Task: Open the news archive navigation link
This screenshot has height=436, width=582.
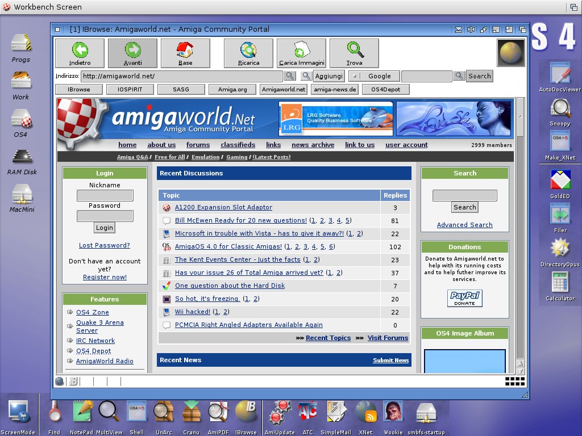Action: (x=313, y=145)
